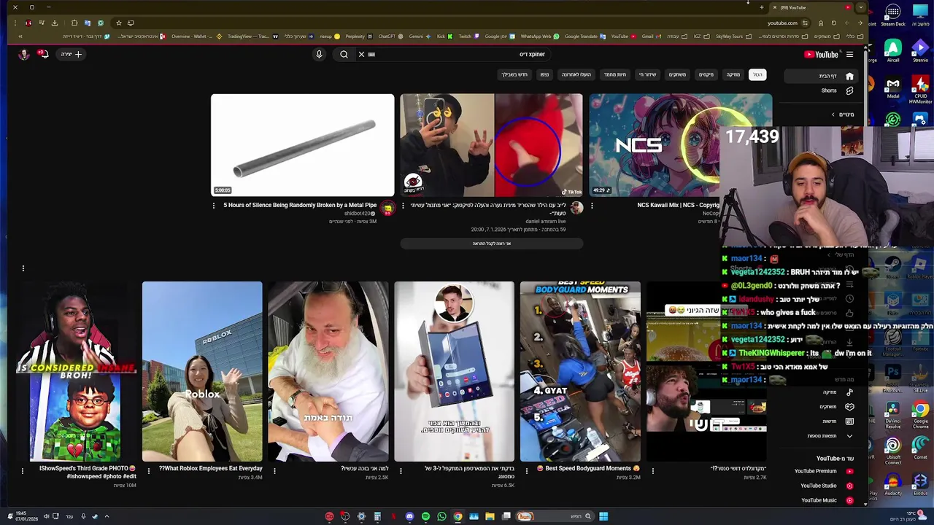Open Roblox Employees Eat short thumbnail
934x525 pixels.
(x=202, y=371)
